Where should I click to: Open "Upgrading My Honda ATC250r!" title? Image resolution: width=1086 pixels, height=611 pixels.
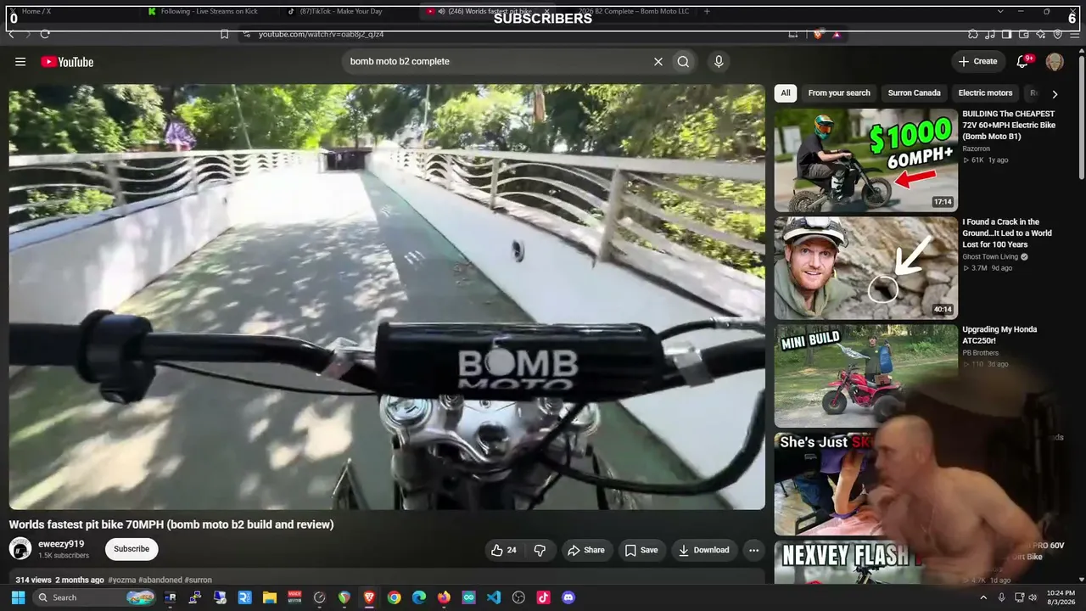[x=999, y=335]
